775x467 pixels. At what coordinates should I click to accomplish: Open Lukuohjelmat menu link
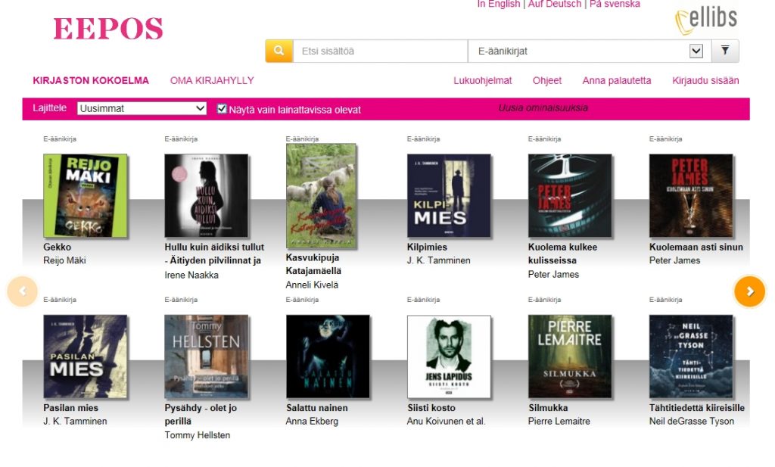[x=483, y=80]
